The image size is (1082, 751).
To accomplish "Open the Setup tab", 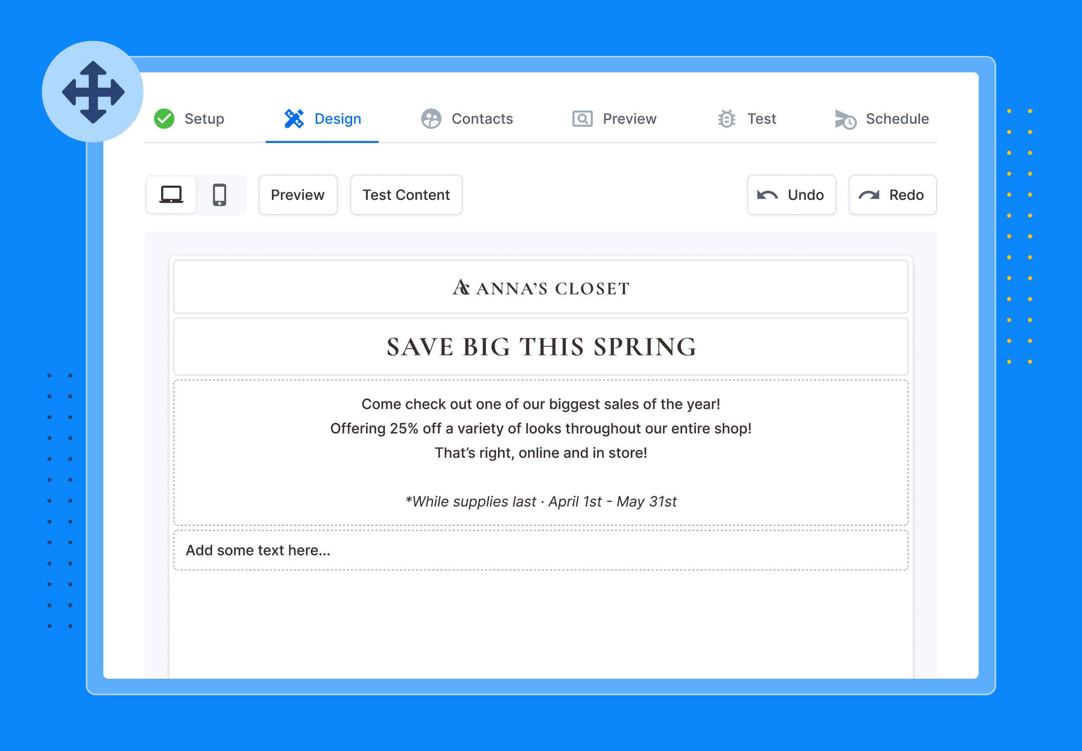I will point(204,118).
